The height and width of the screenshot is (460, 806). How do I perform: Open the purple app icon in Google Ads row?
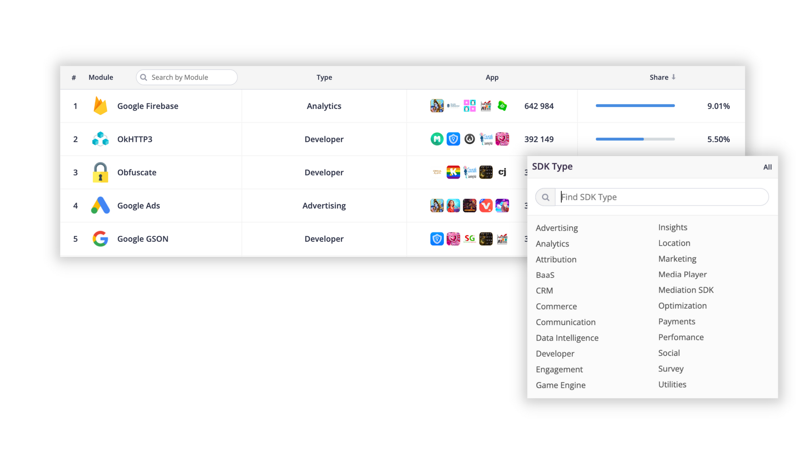[x=502, y=206]
